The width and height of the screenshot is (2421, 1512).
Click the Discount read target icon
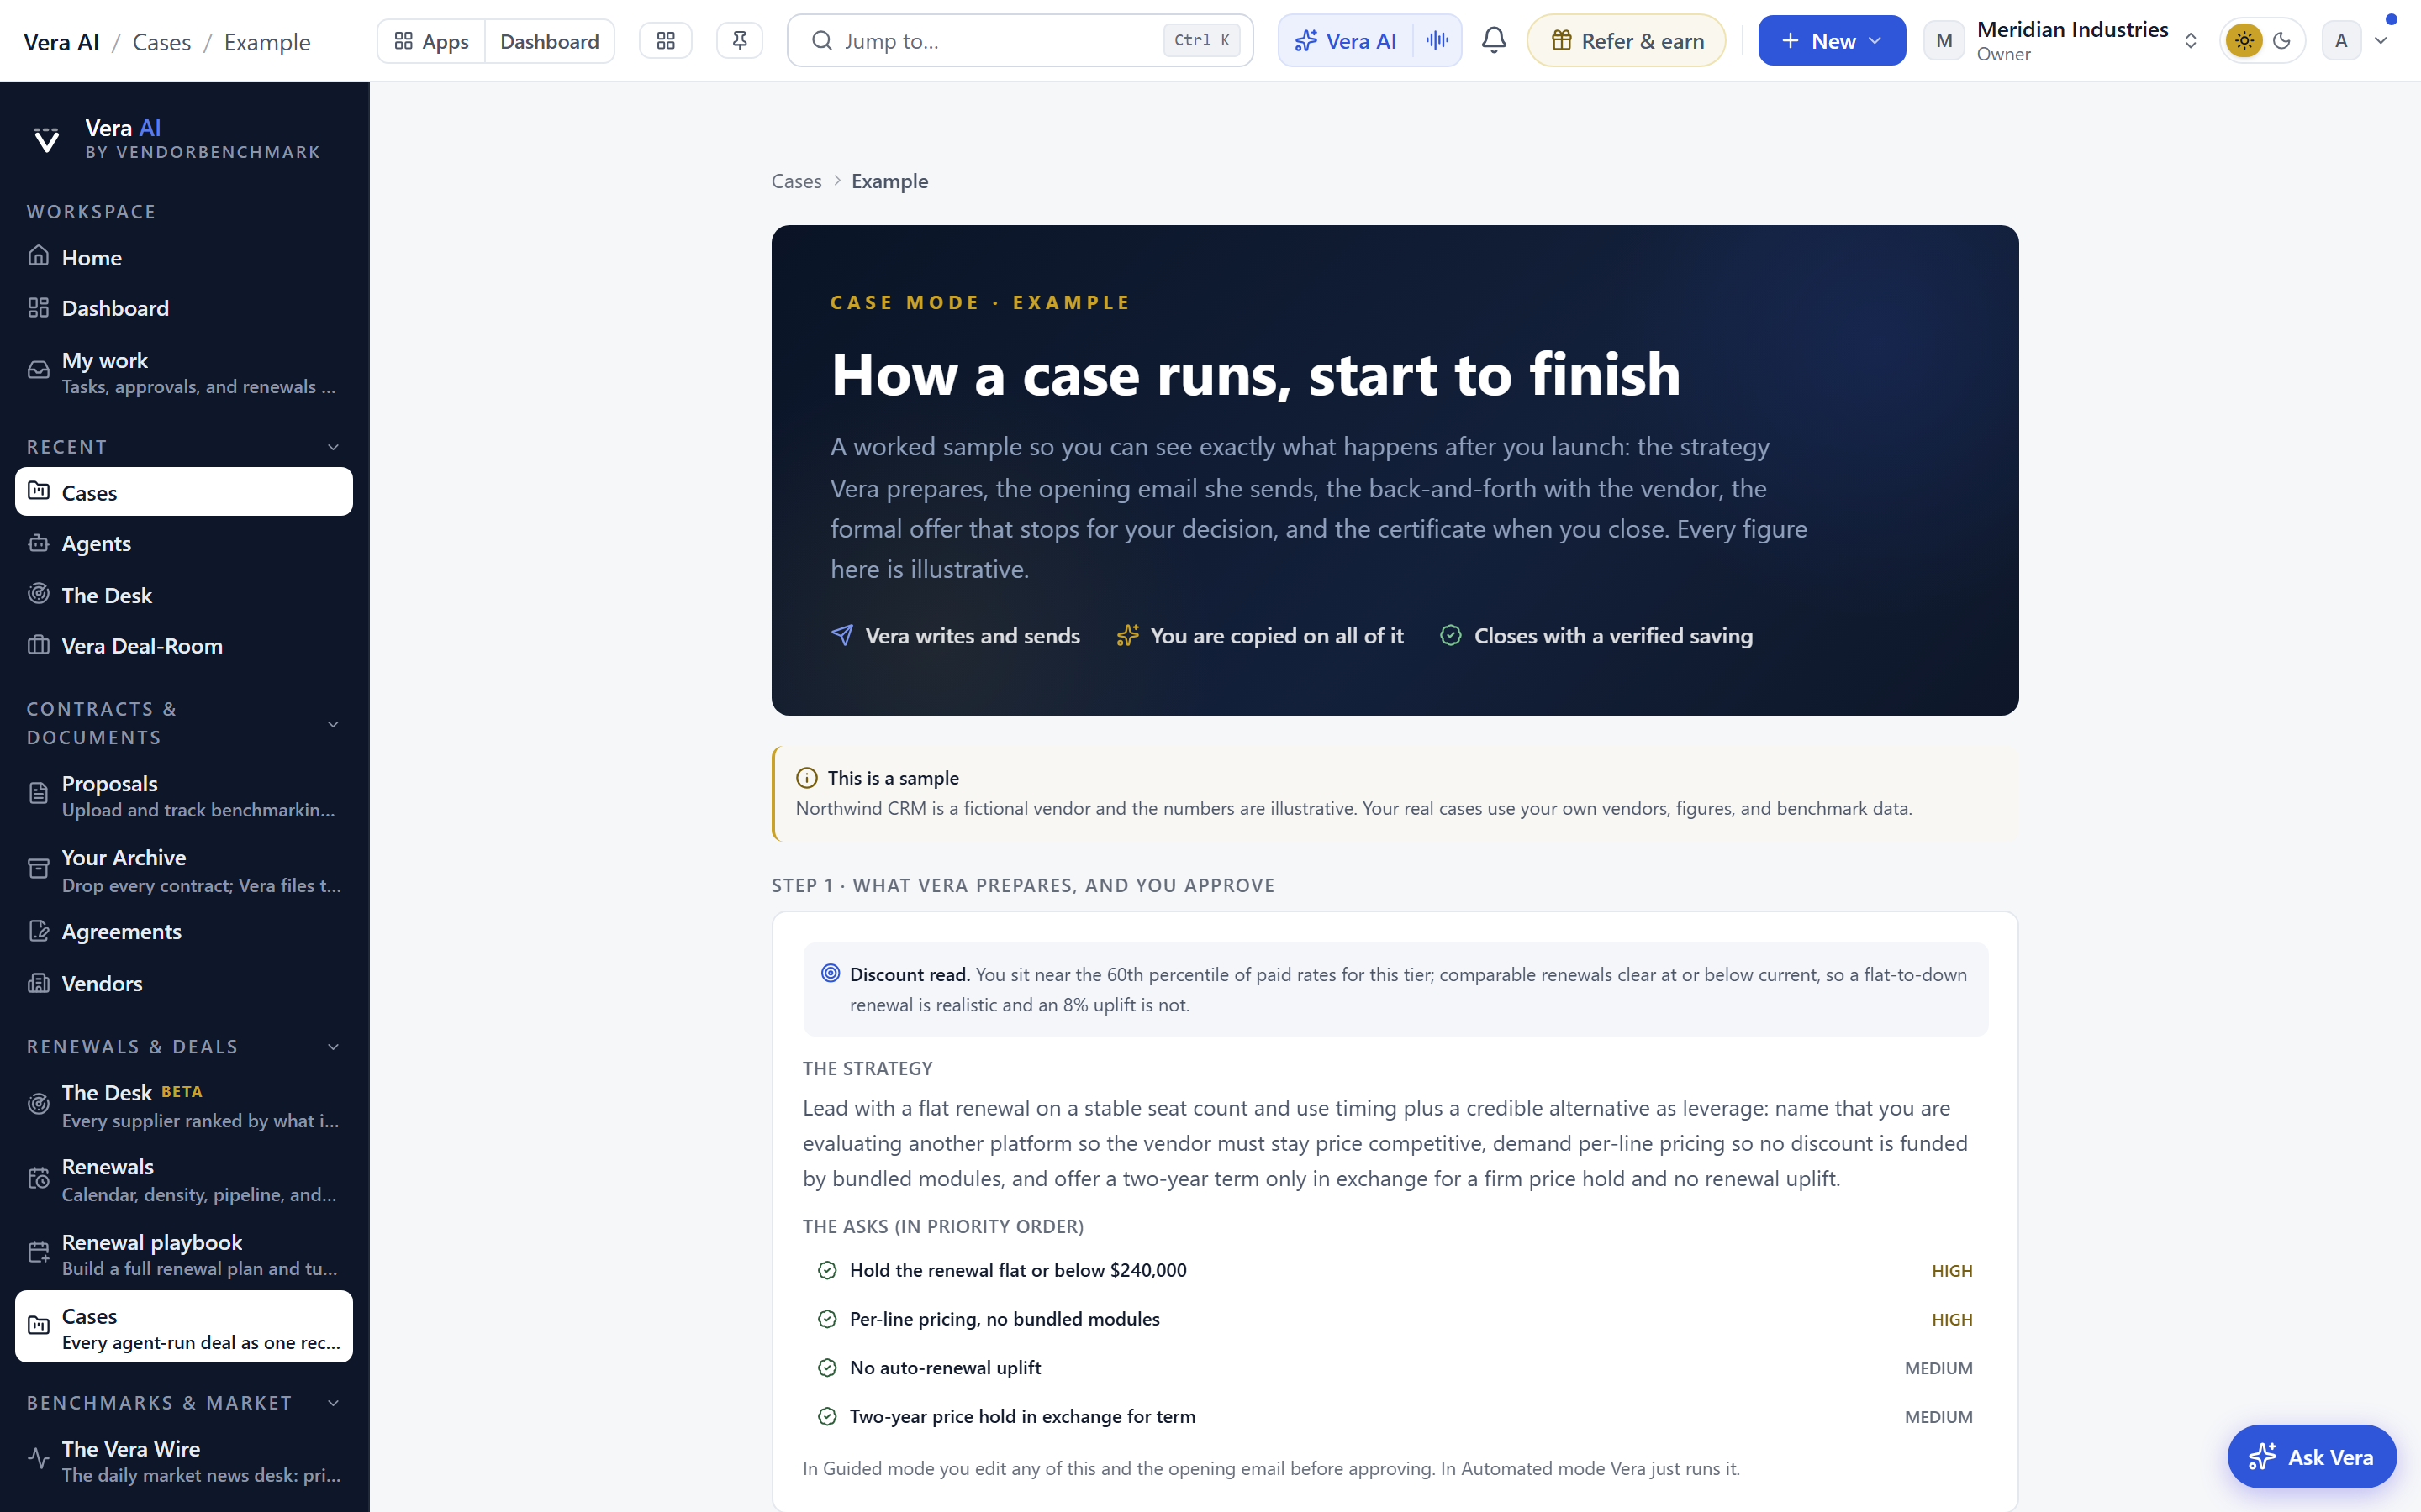831,973
